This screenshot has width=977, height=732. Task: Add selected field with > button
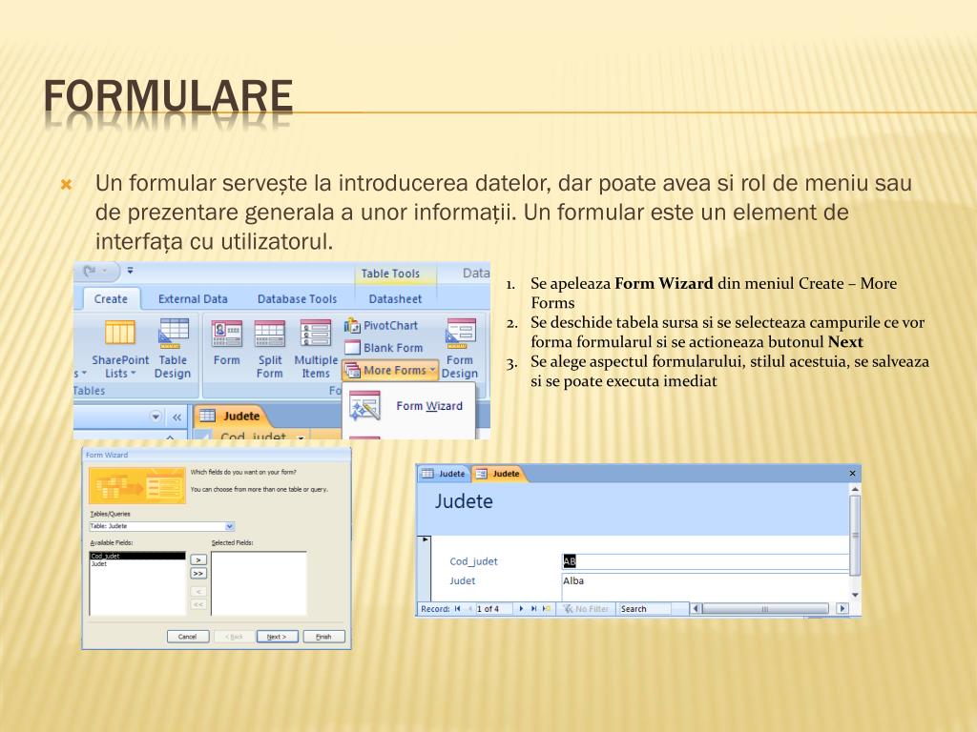pyautogui.click(x=198, y=559)
